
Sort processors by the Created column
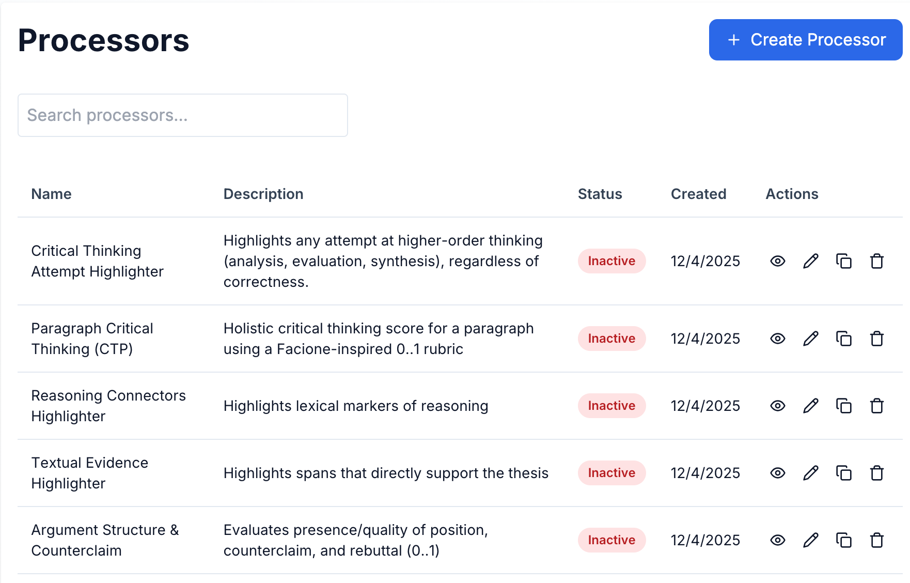tap(699, 194)
